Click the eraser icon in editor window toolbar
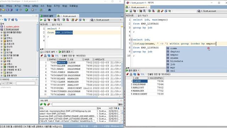The width and height of the screenshot is (227, 128). [162, 11]
